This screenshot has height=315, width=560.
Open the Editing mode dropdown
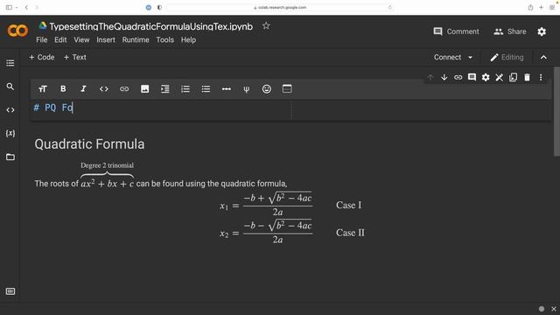coord(507,57)
